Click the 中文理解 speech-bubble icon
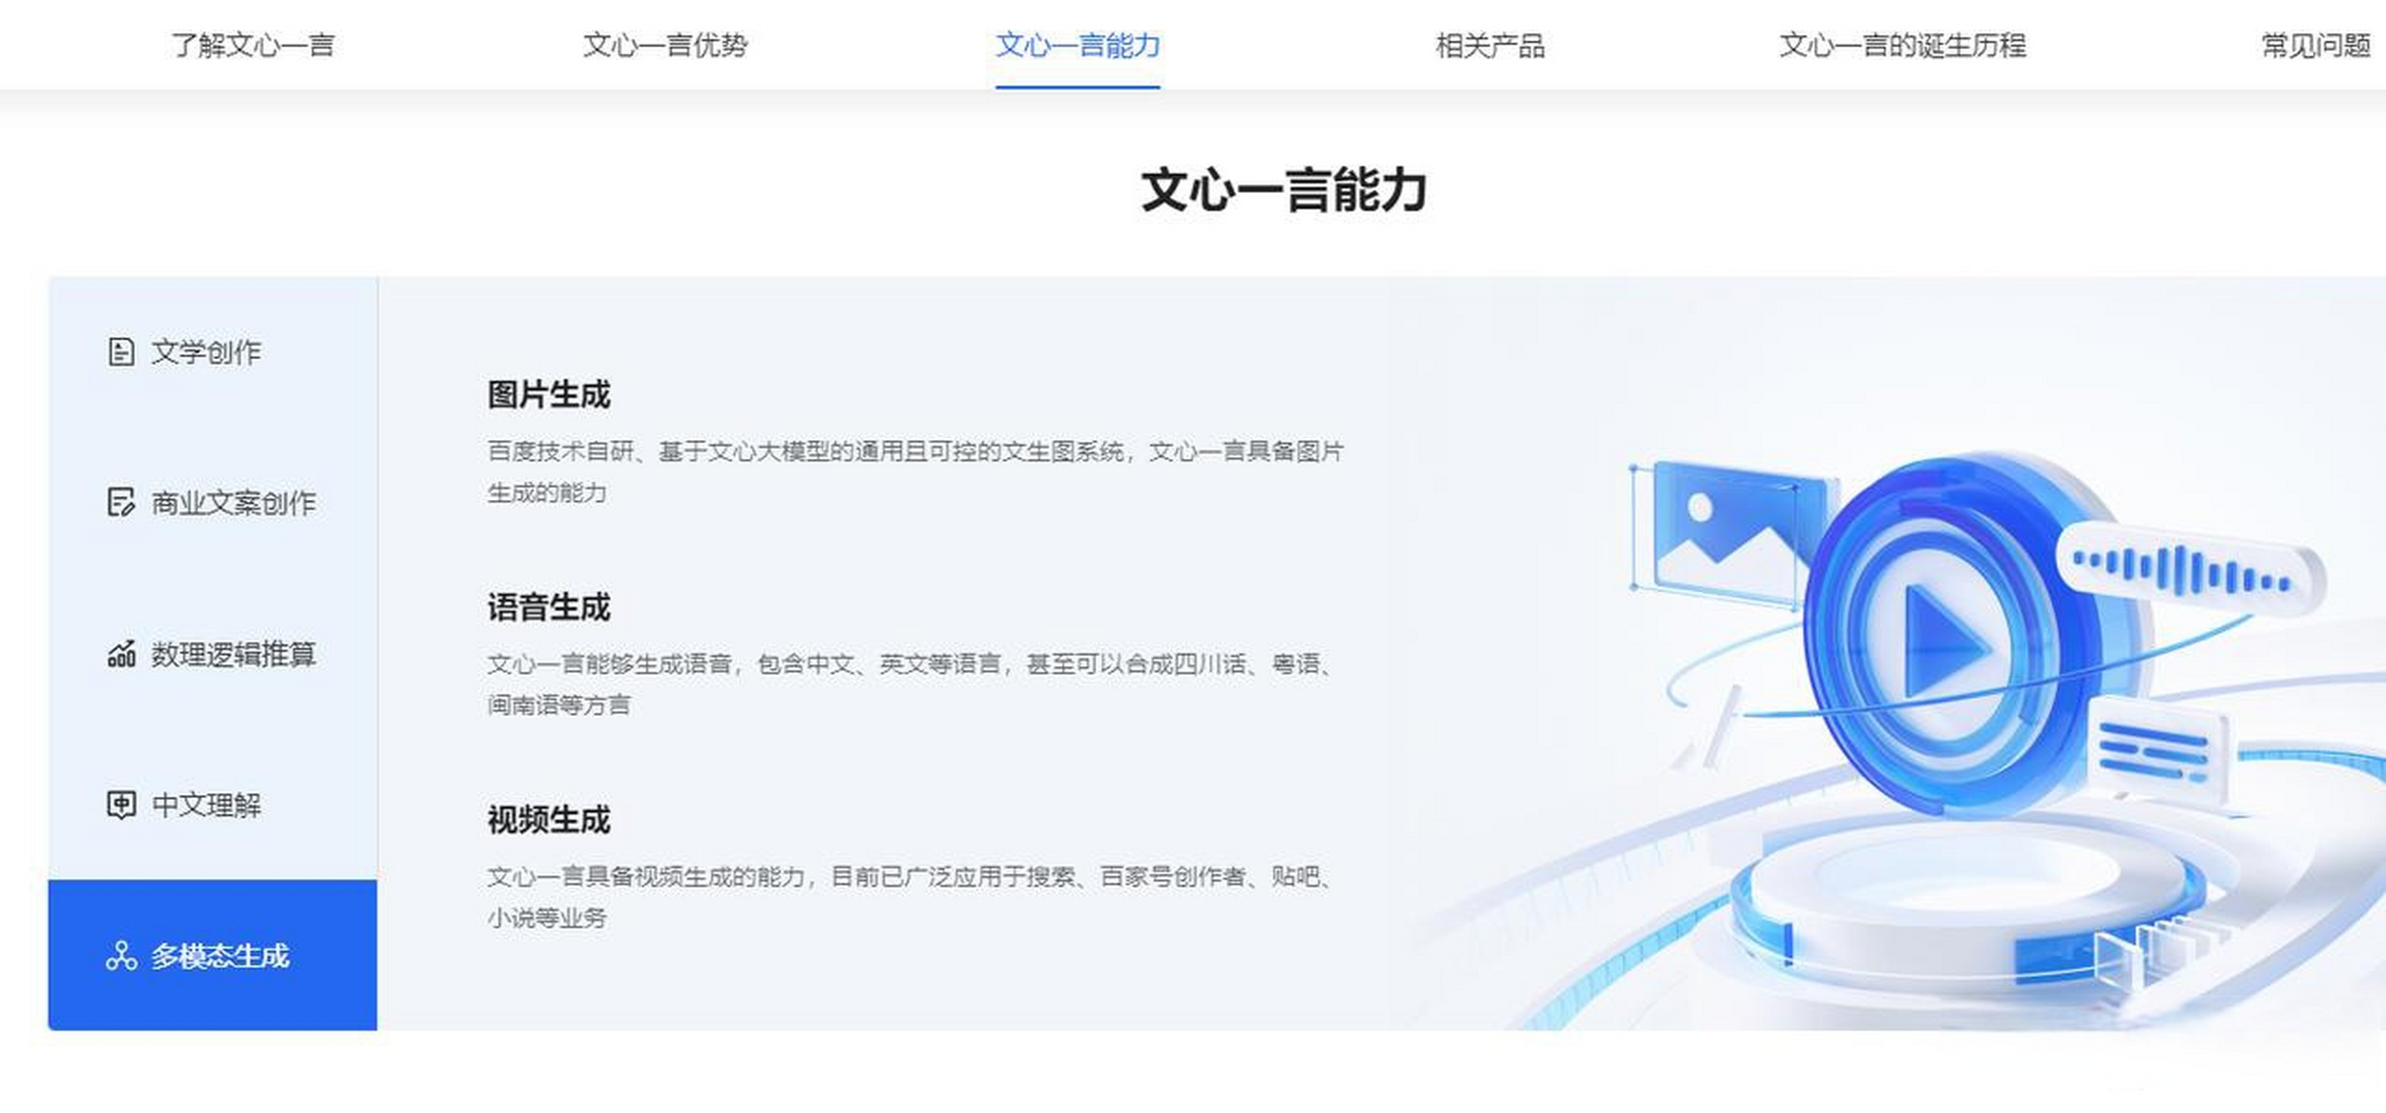The image size is (2386, 1113). 122,805
